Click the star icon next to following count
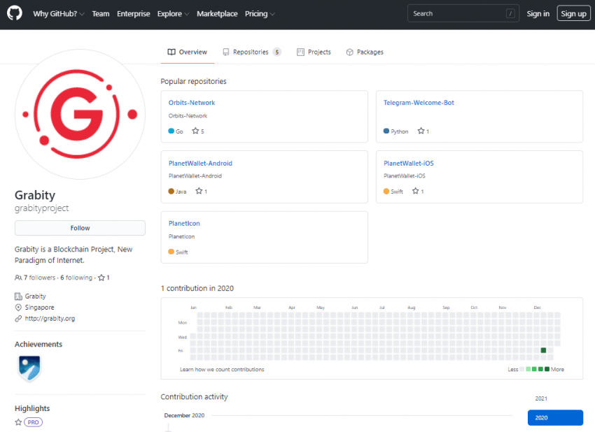The width and height of the screenshot is (595, 432). point(101,278)
